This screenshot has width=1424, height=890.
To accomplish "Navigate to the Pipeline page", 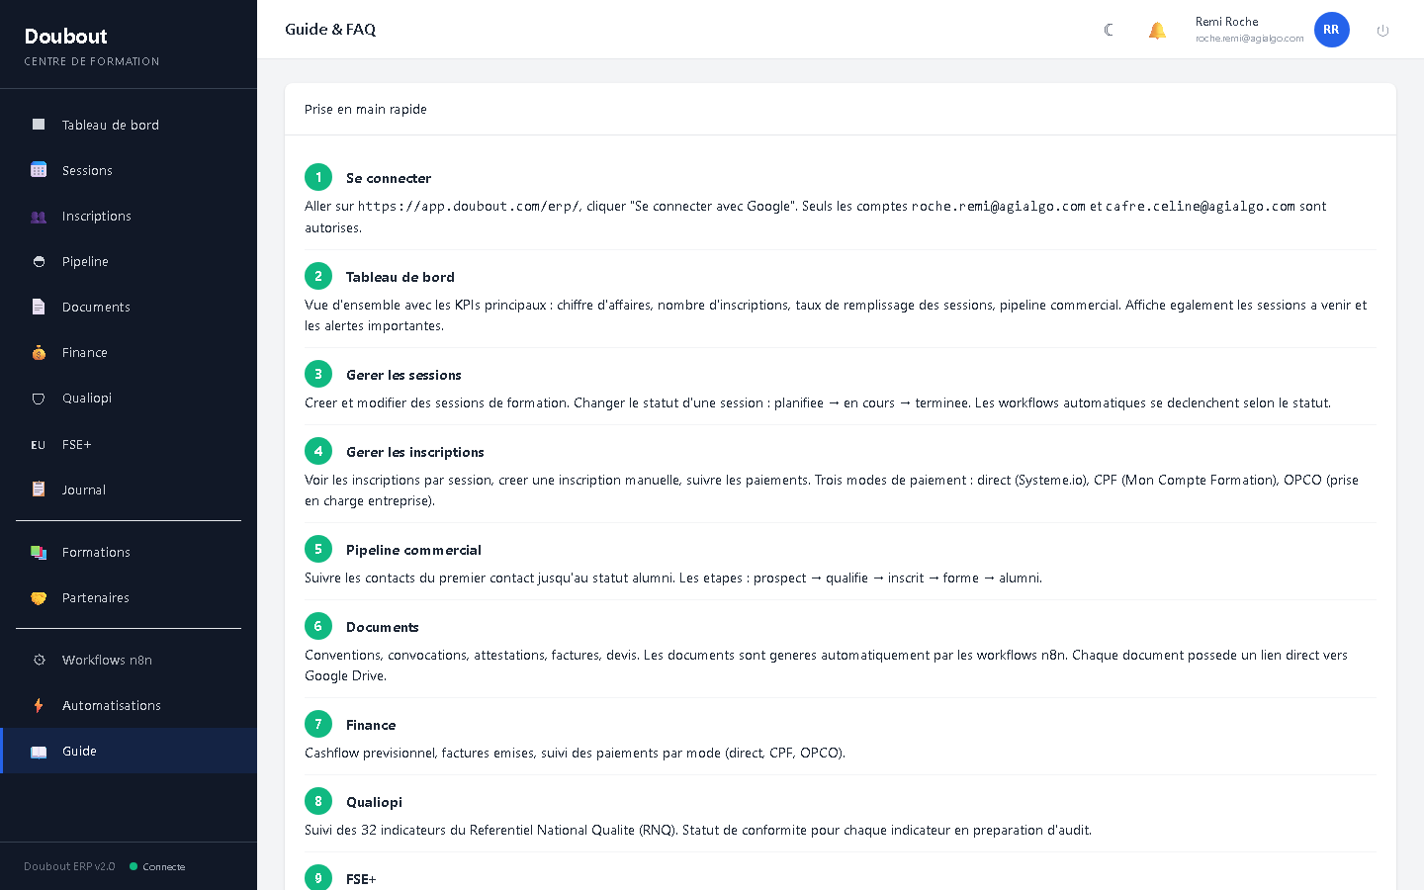I will (85, 261).
